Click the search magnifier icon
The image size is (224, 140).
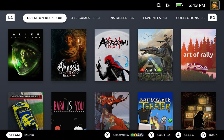[159, 5]
